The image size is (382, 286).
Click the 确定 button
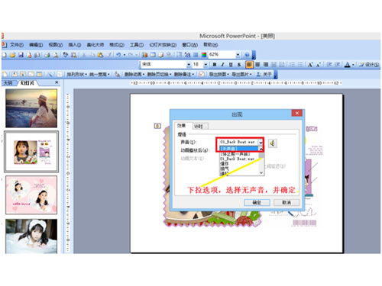(x=257, y=203)
